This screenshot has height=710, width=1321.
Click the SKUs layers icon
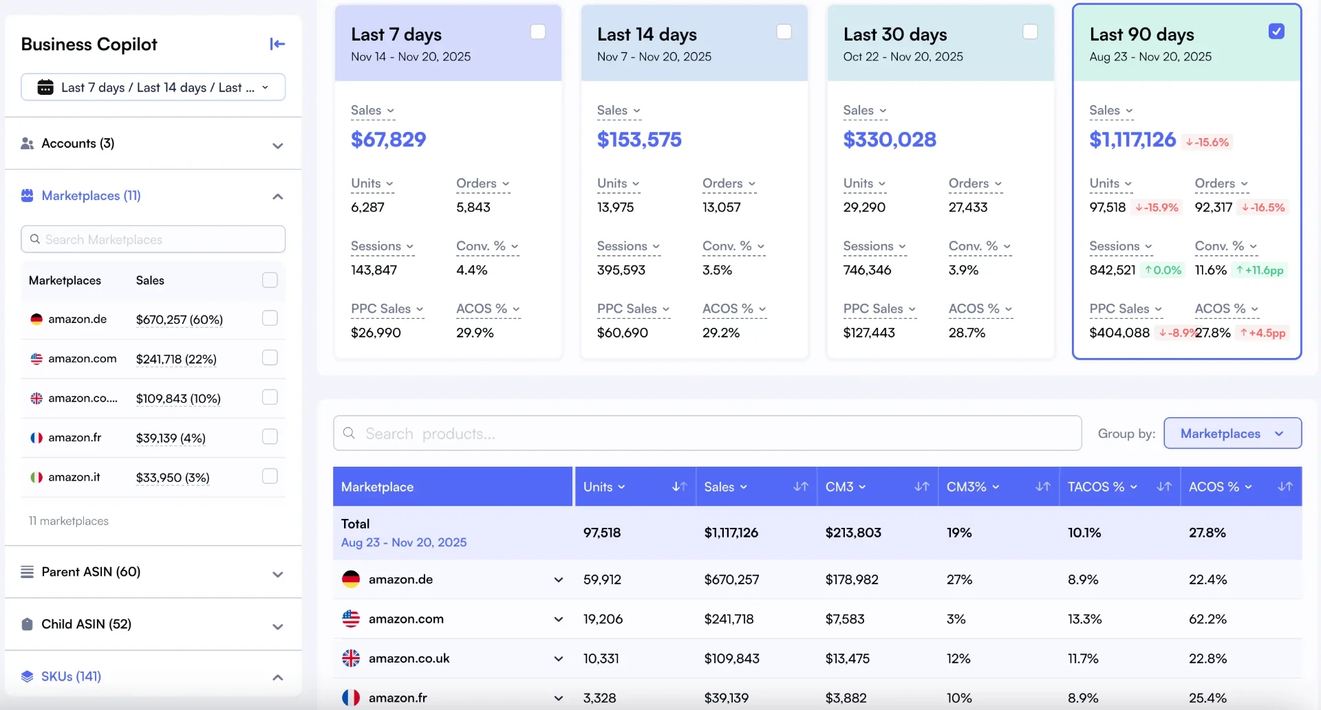tap(28, 676)
